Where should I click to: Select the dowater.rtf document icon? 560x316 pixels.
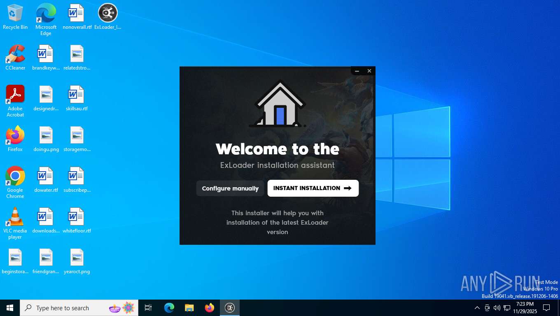[x=46, y=180]
